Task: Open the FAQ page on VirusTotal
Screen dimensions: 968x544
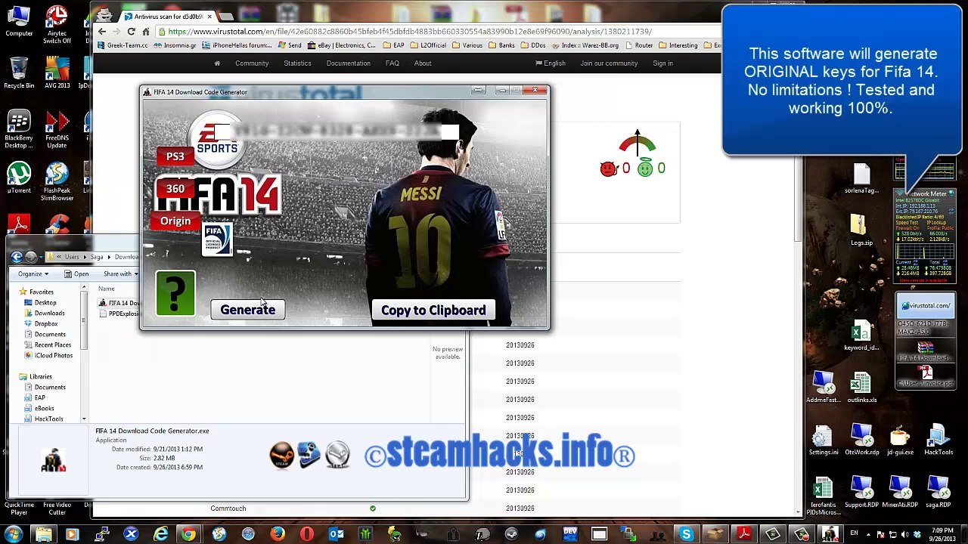Action: click(392, 63)
